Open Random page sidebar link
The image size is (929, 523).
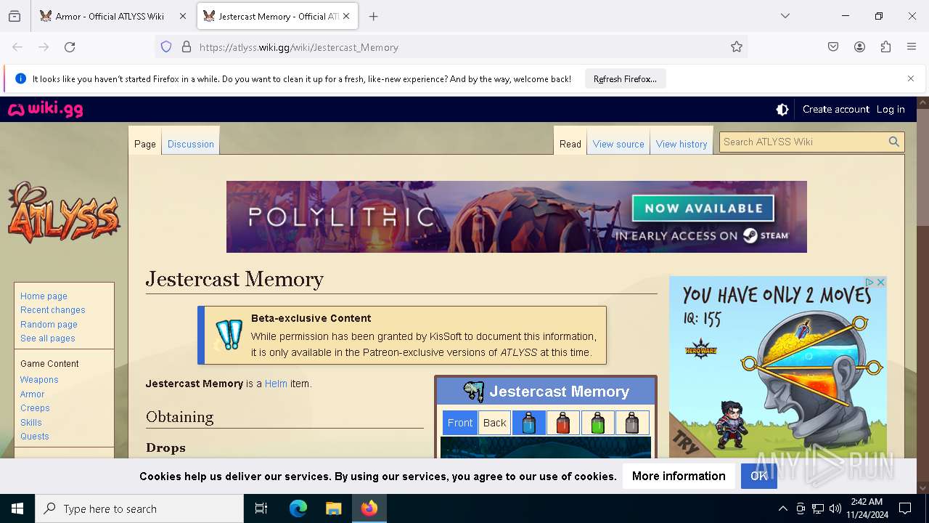(49, 325)
